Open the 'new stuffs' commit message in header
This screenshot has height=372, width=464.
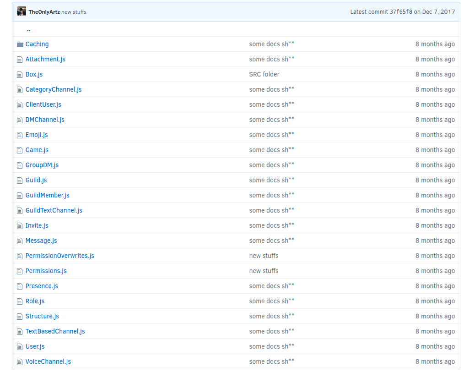click(74, 12)
